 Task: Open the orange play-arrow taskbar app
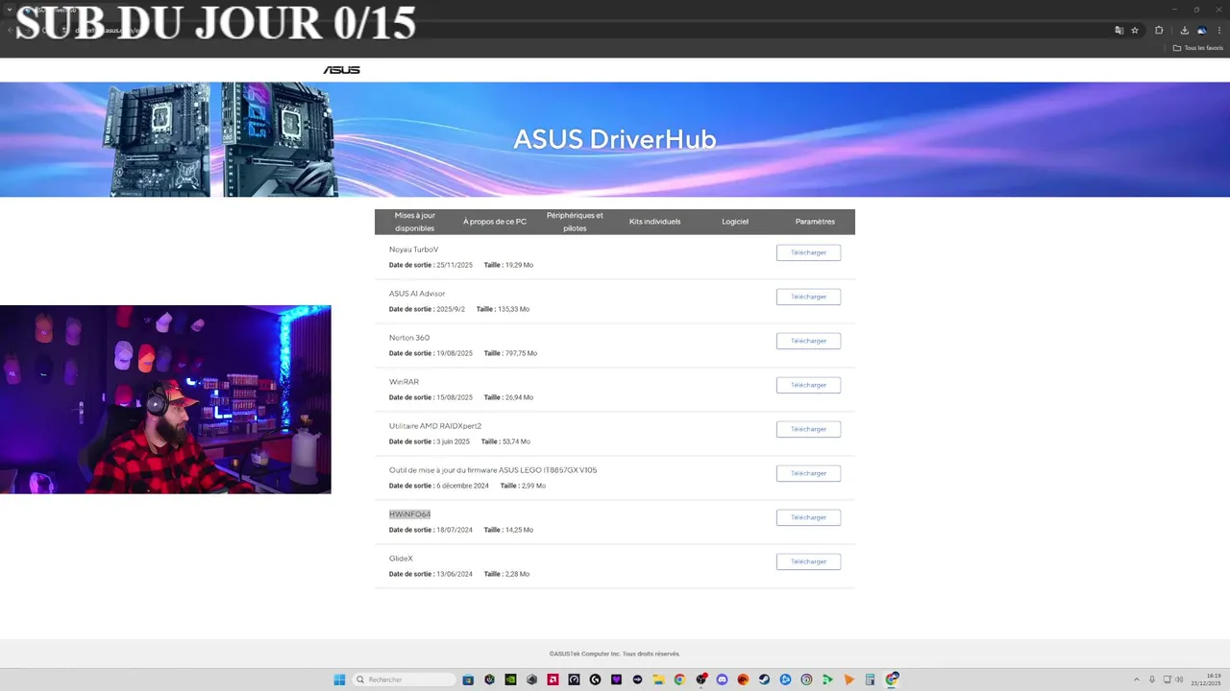coord(849,679)
